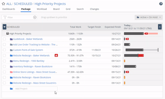Click the Custom Point-of-Sale System folder icon
This screenshot has height=99, width=165.
11,50
